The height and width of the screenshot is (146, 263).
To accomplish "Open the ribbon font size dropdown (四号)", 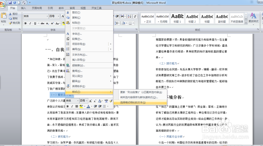I will (58, 16).
